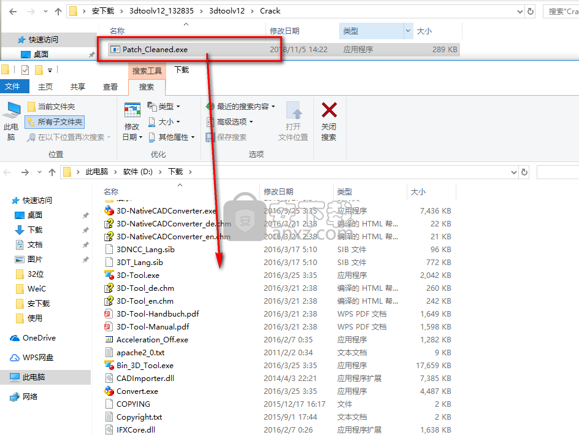Switch to the View ribbon tab
The image size is (579, 435).
click(x=110, y=87)
